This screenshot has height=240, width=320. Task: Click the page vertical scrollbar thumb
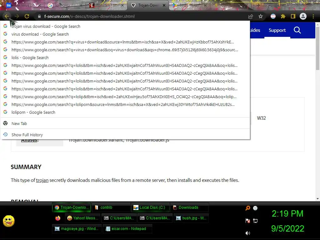click(x=317, y=48)
